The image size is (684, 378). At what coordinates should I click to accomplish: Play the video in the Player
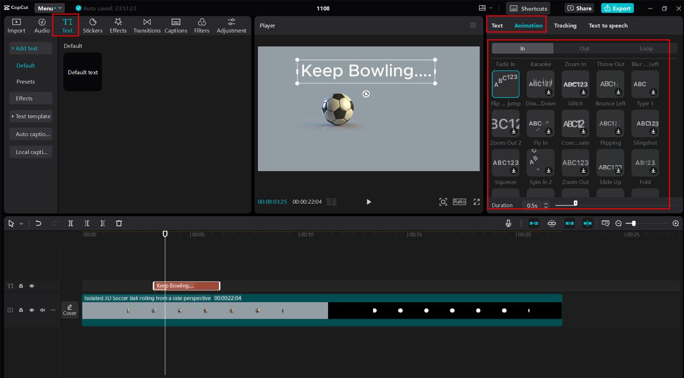(x=369, y=202)
